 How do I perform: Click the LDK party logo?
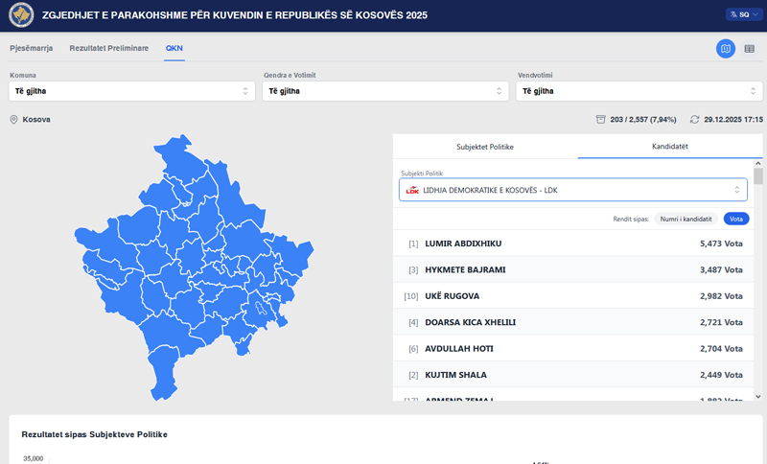(x=412, y=190)
